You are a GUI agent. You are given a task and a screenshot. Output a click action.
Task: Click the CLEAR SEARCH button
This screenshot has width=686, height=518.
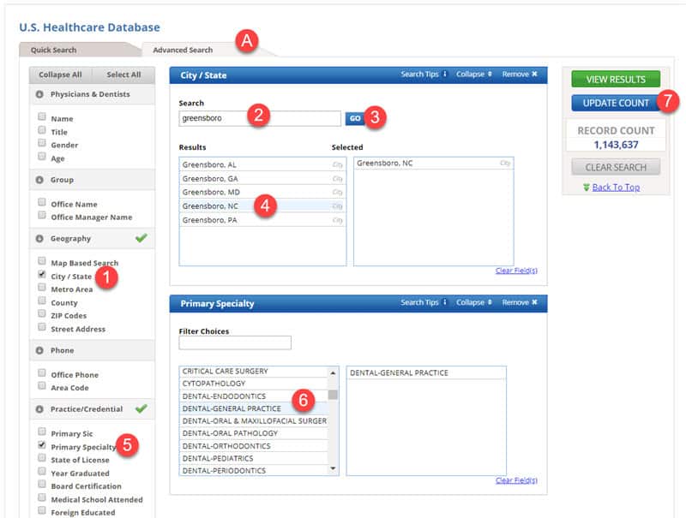coord(616,167)
